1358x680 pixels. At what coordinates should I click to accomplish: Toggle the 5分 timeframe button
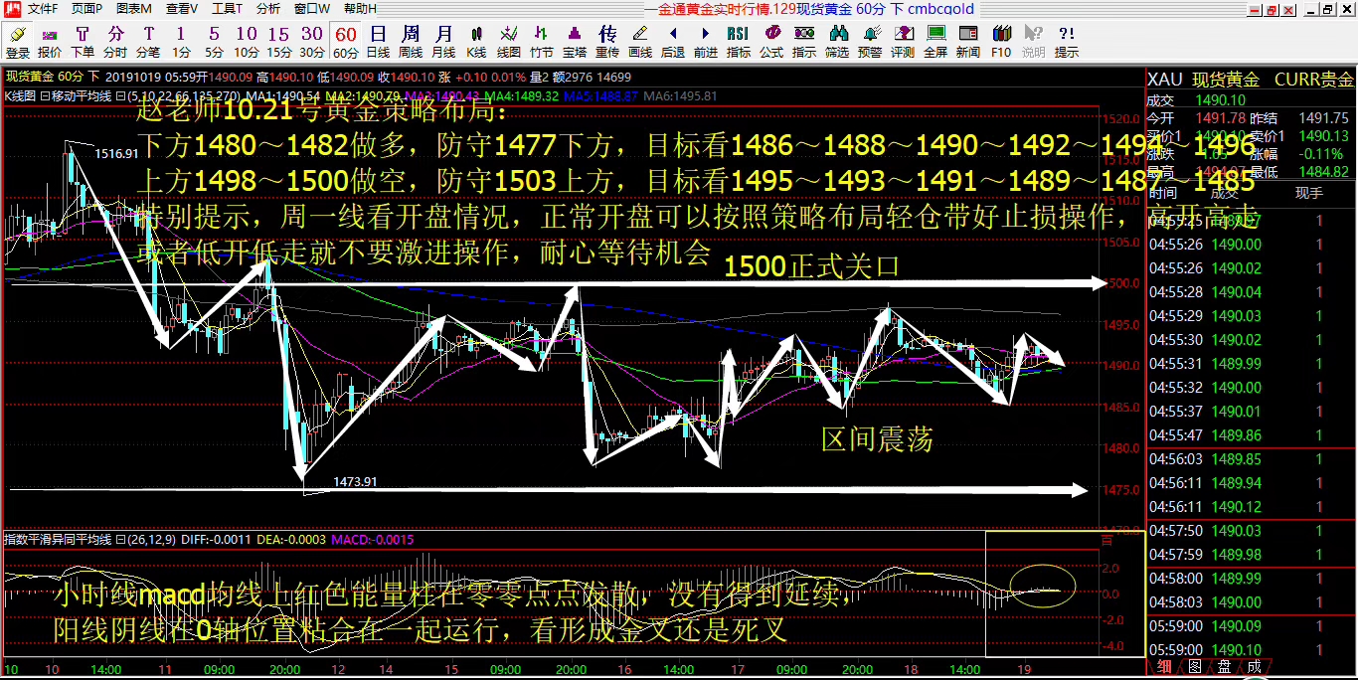[214, 42]
